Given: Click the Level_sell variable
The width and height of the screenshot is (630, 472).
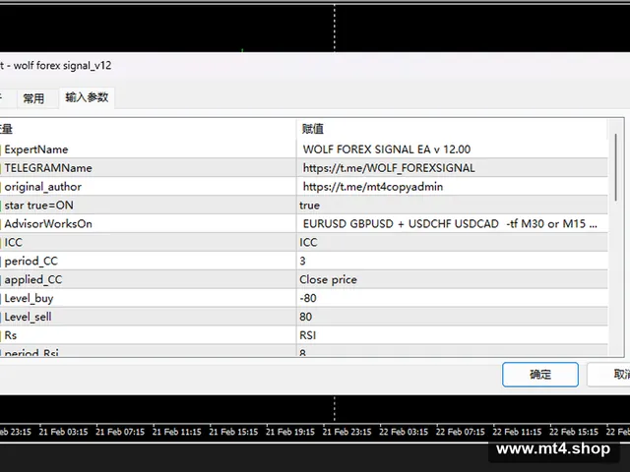Looking at the screenshot, I should pos(28,317).
